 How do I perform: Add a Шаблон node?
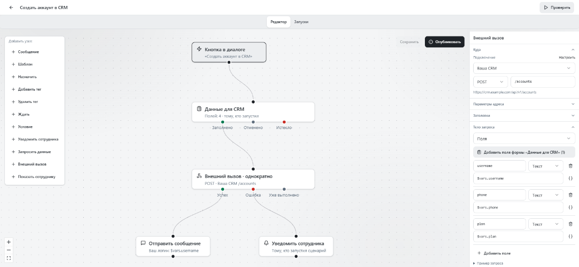(x=34, y=64)
